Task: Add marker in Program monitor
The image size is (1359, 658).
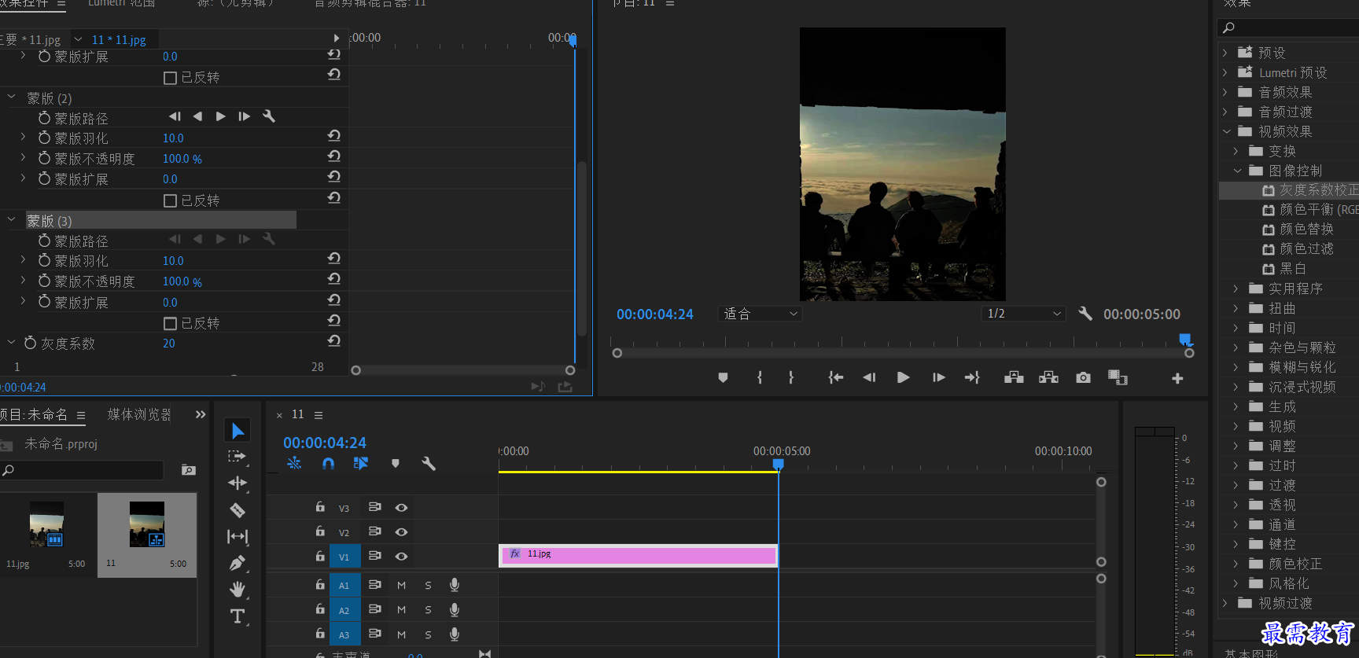Action: point(723,377)
